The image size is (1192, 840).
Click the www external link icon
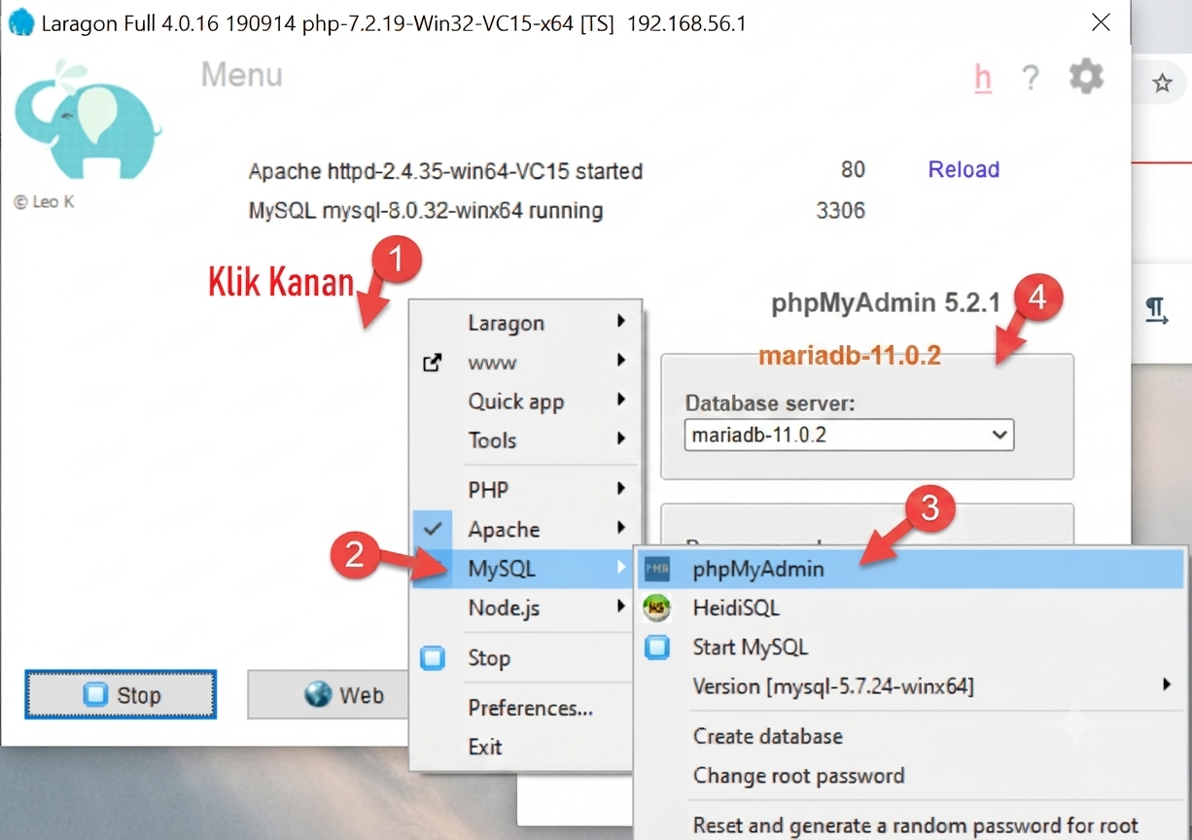(x=433, y=363)
